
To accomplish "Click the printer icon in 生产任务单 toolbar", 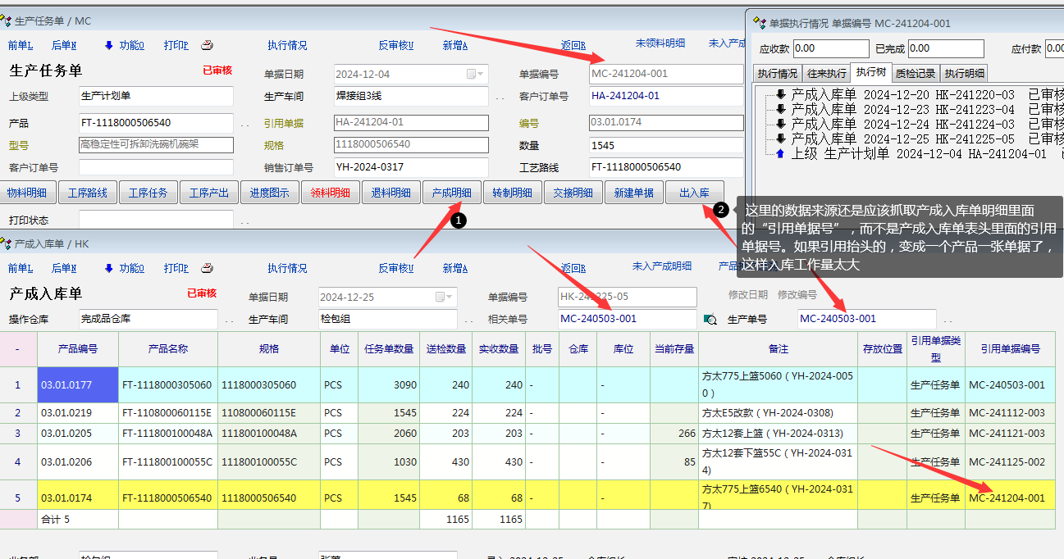I will (208, 45).
